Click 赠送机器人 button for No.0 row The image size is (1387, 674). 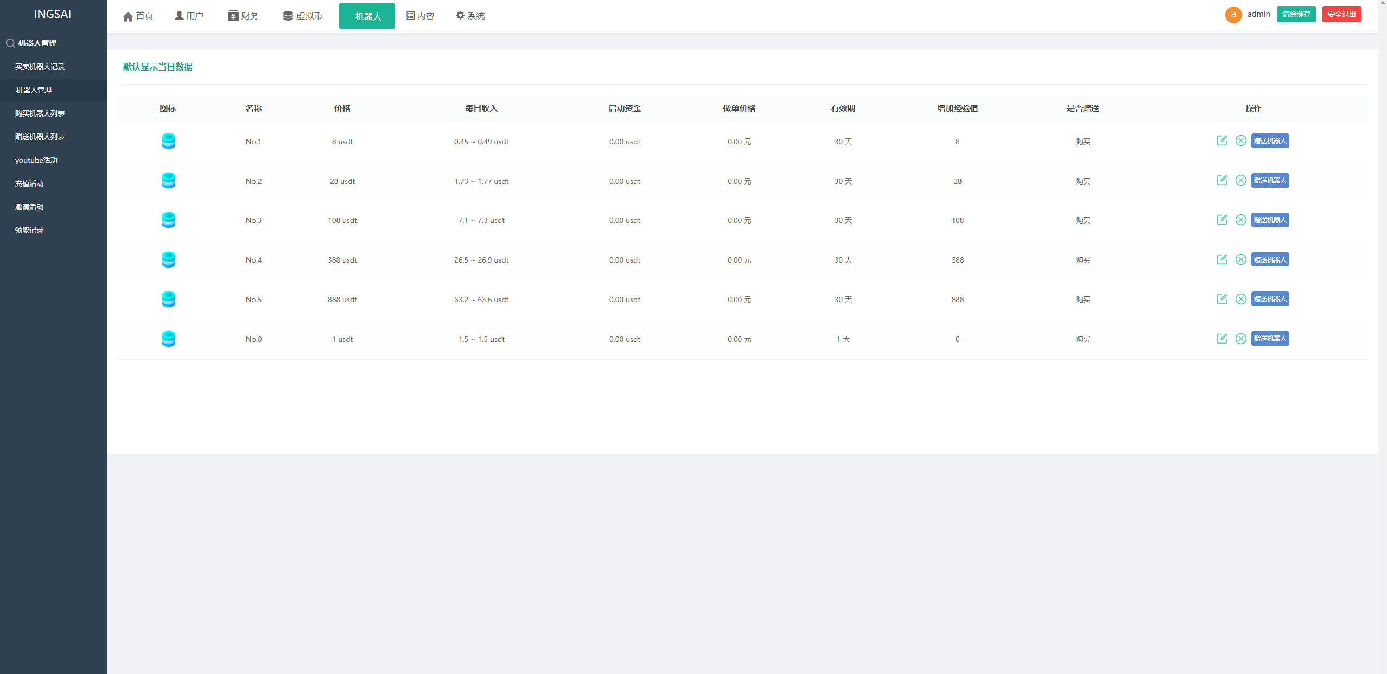click(x=1270, y=339)
